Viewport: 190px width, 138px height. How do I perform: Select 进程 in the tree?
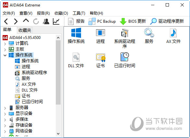click(23, 67)
